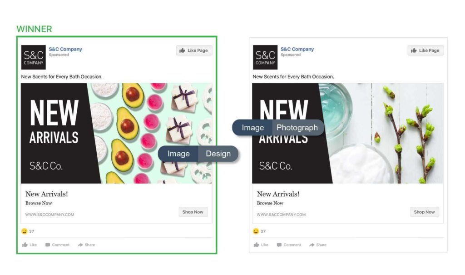This screenshot has width=465, height=275.
Task: Click the S&C Company logo on the winner ad
Action: [34, 57]
